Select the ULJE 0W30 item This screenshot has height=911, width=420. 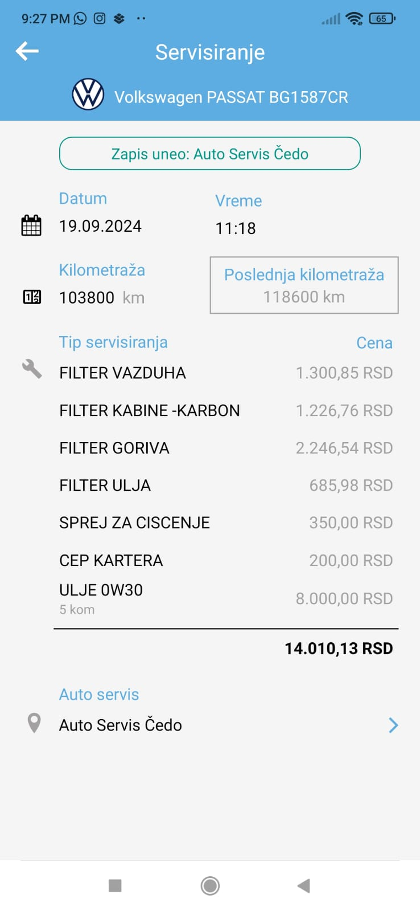[101, 590]
